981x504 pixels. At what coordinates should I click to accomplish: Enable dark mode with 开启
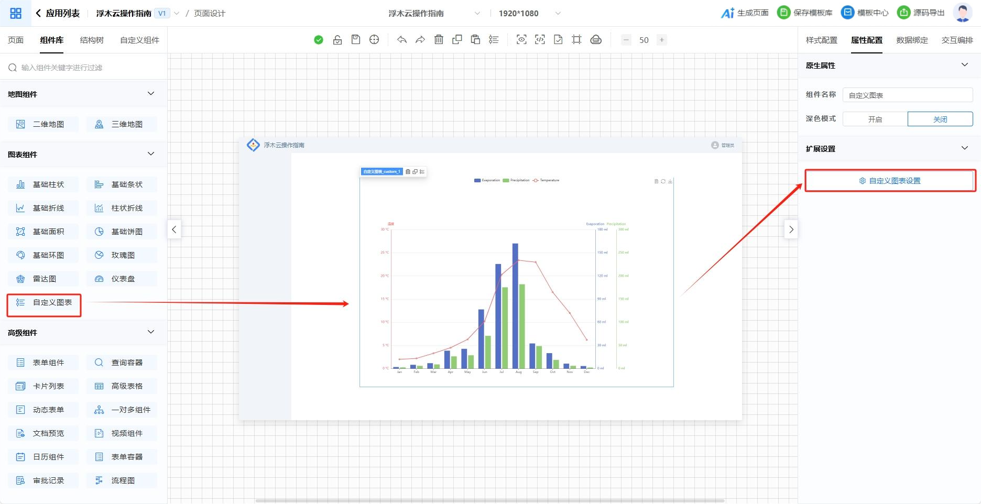point(875,119)
